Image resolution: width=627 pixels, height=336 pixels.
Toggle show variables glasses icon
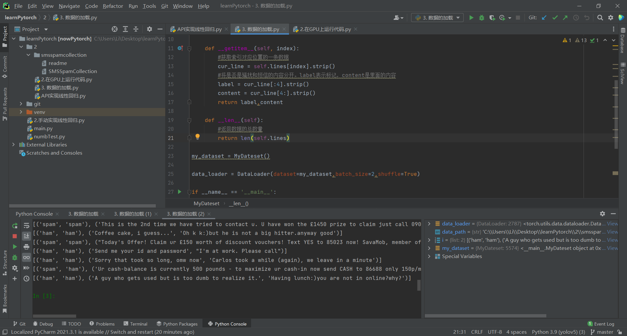point(26,257)
